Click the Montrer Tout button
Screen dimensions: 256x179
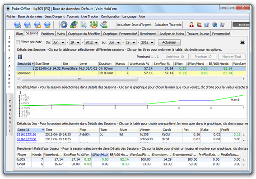[x=232, y=57]
